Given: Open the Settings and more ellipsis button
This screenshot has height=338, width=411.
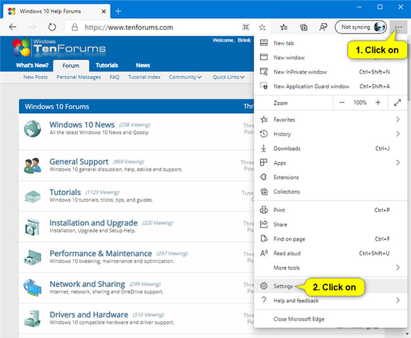Looking at the screenshot, I should click(398, 27).
